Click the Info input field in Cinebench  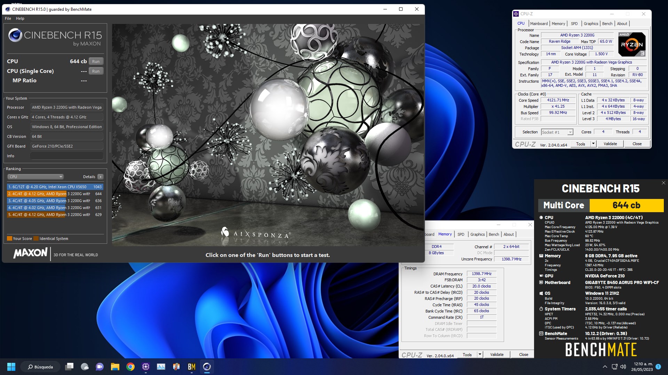coord(67,156)
